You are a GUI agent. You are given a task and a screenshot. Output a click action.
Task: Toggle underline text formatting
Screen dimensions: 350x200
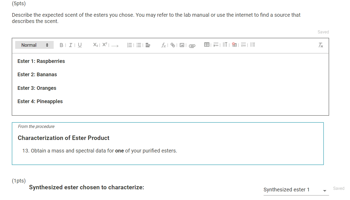pos(79,45)
